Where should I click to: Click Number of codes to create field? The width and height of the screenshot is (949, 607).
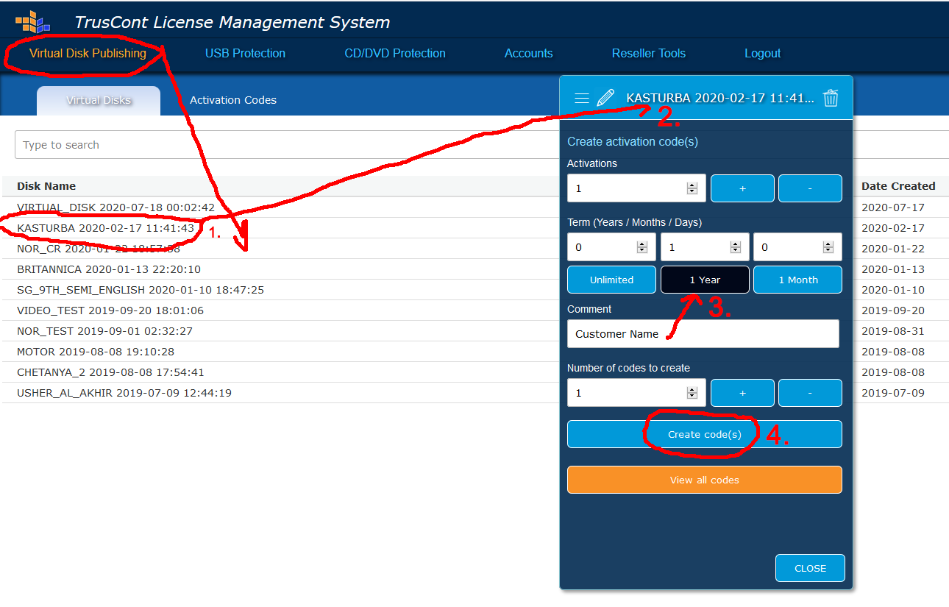(636, 393)
